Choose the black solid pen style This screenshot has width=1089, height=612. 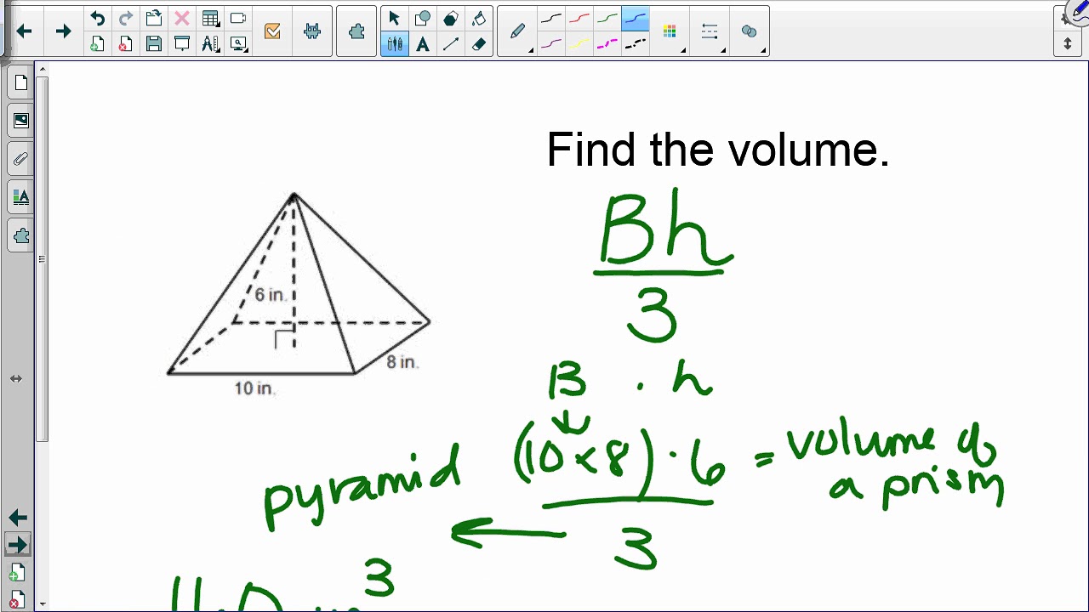[551, 19]
